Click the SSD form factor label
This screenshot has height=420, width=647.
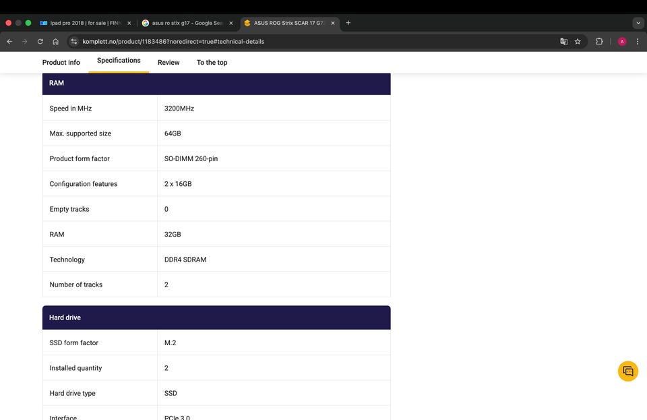click(x=74, y=342)
